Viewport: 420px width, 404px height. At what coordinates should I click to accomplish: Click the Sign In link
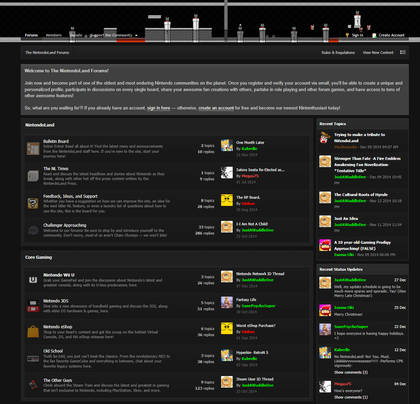click(x=358, y=35)
